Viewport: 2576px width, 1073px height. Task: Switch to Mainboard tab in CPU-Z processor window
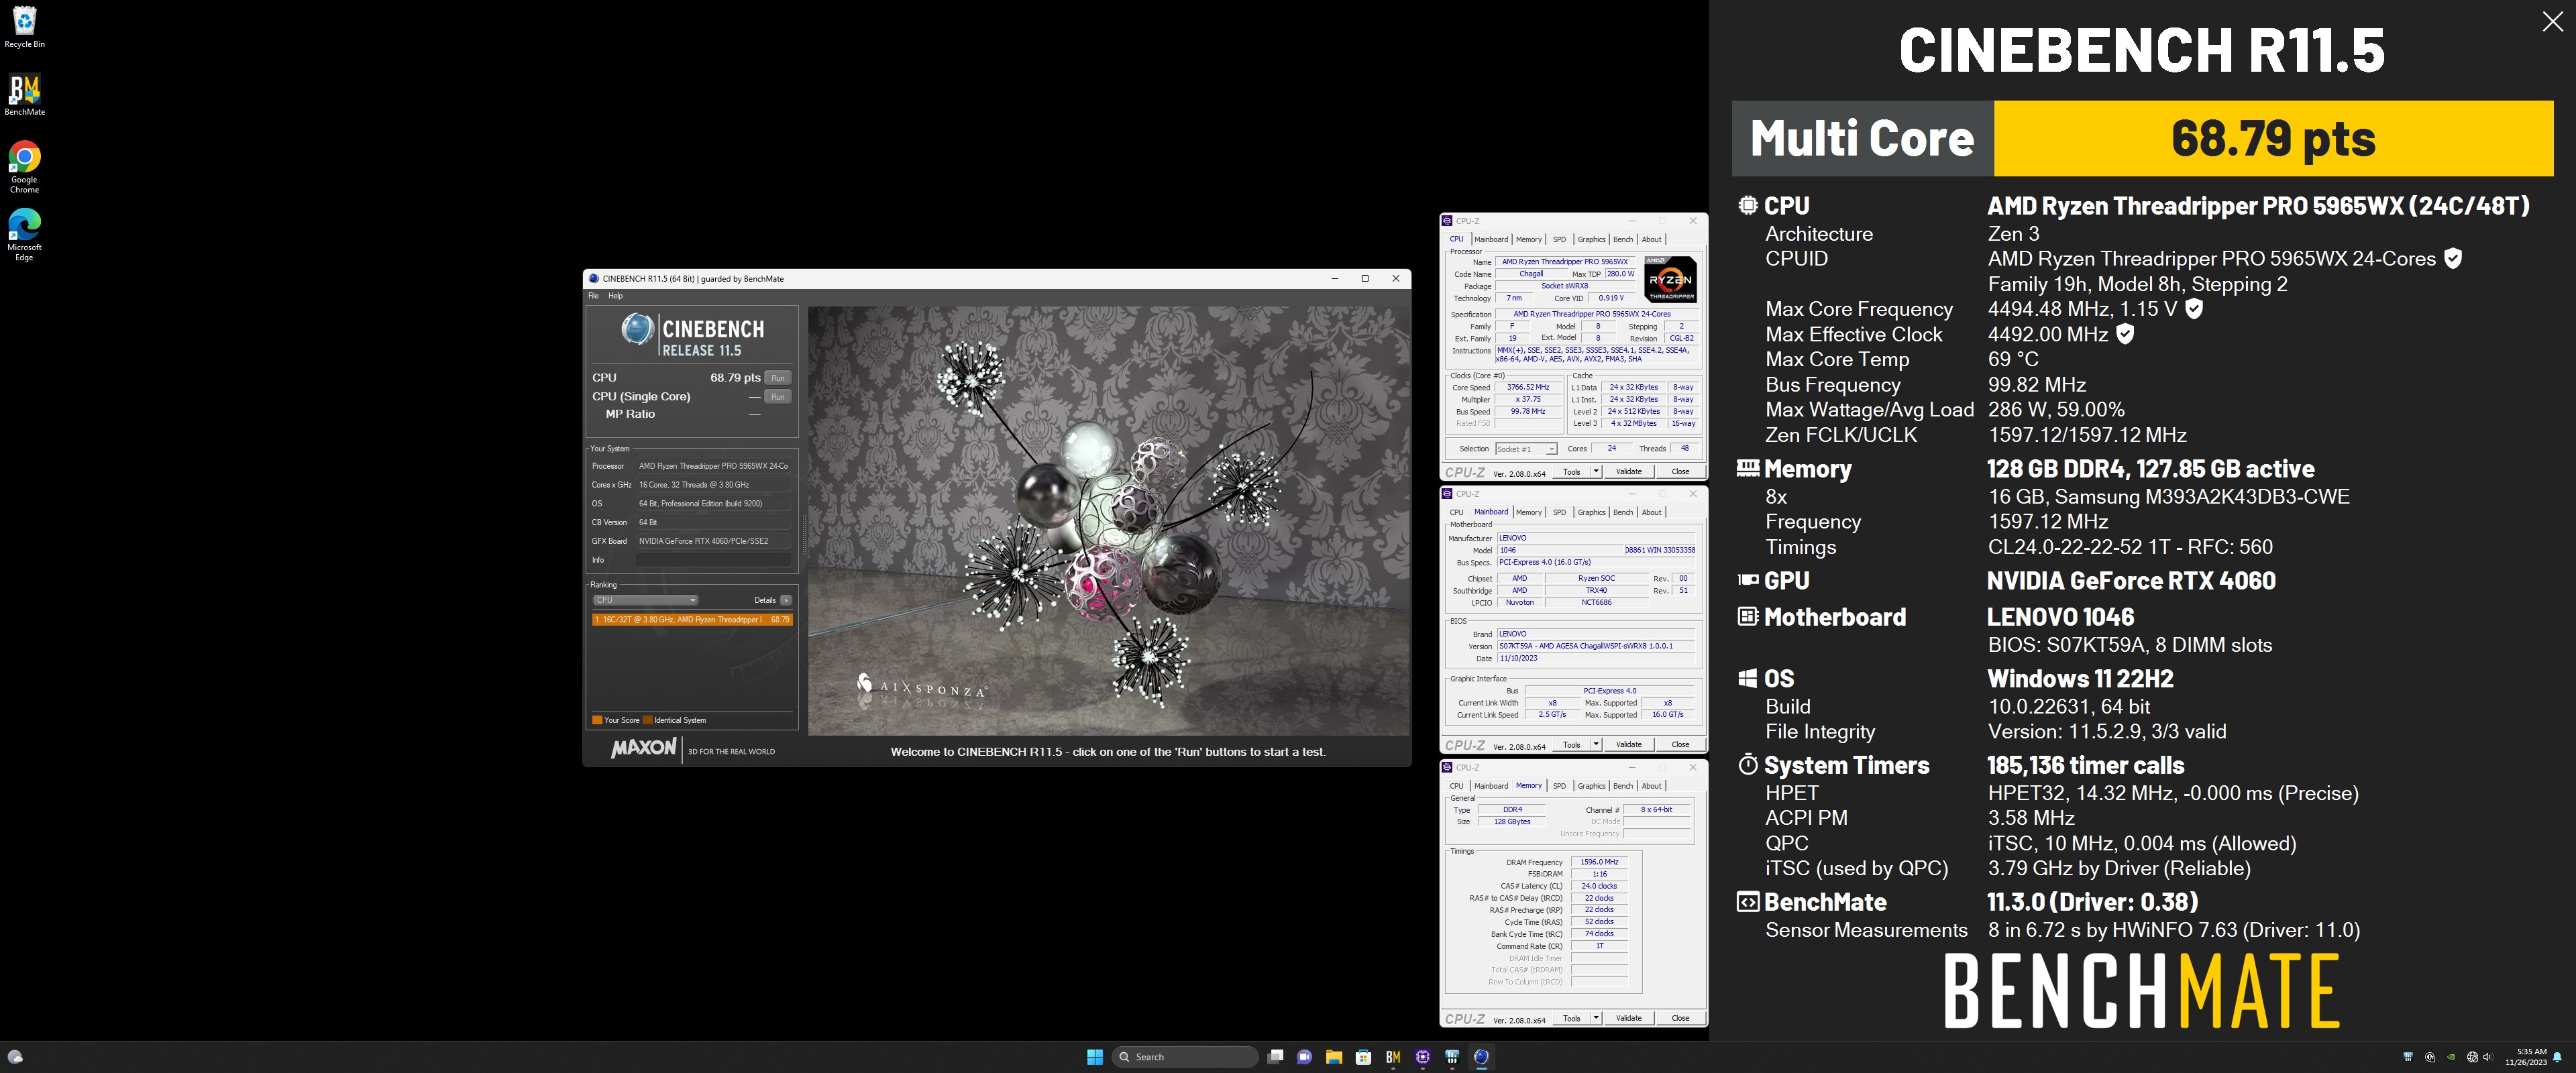coord(1491,240)
